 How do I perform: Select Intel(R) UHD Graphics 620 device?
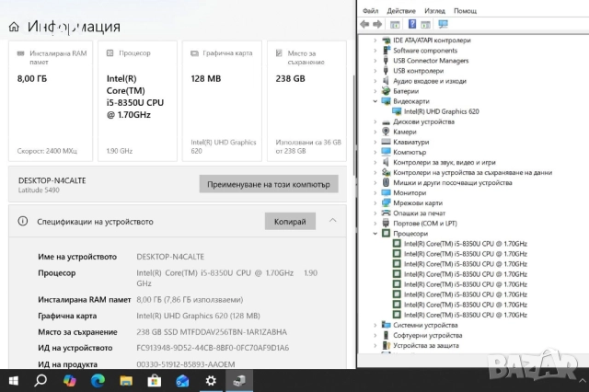pyautogui.click(x=442, y=111)
